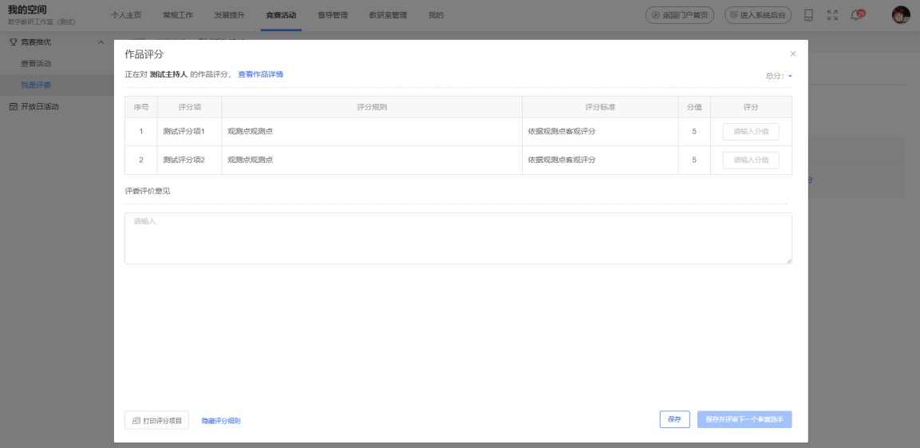Click the 打印评分项目 button
The width and height of the screenshot is (920, 448).
(x=156, y=420)
